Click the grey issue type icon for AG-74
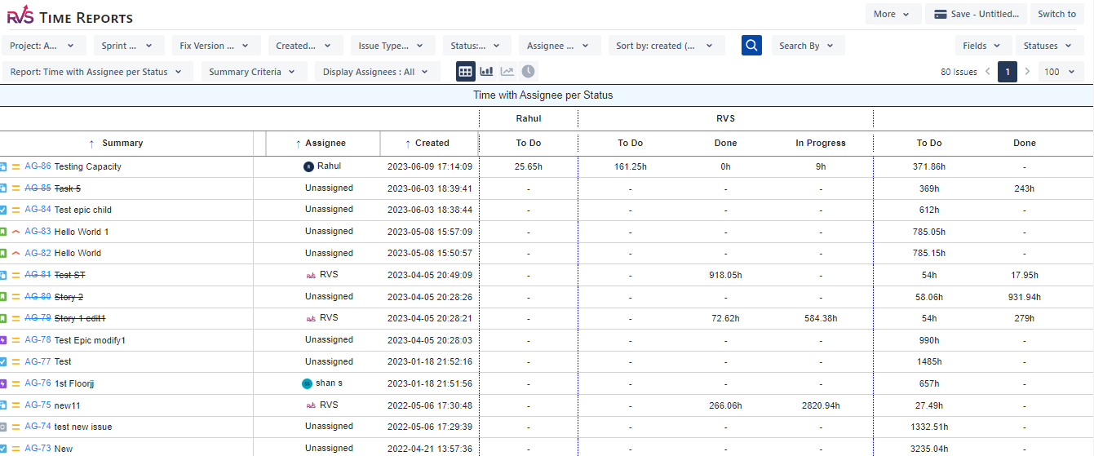1094x456 pixels. [3, 427]
